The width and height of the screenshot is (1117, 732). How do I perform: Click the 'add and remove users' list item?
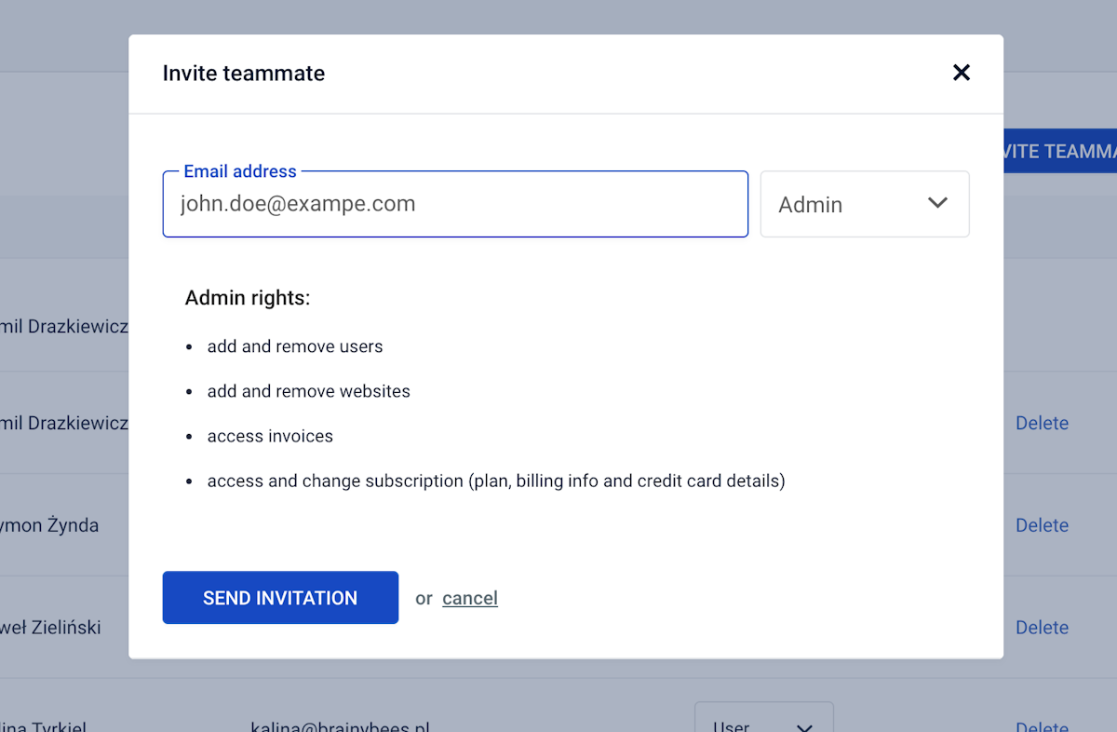[x=295, y=346]
